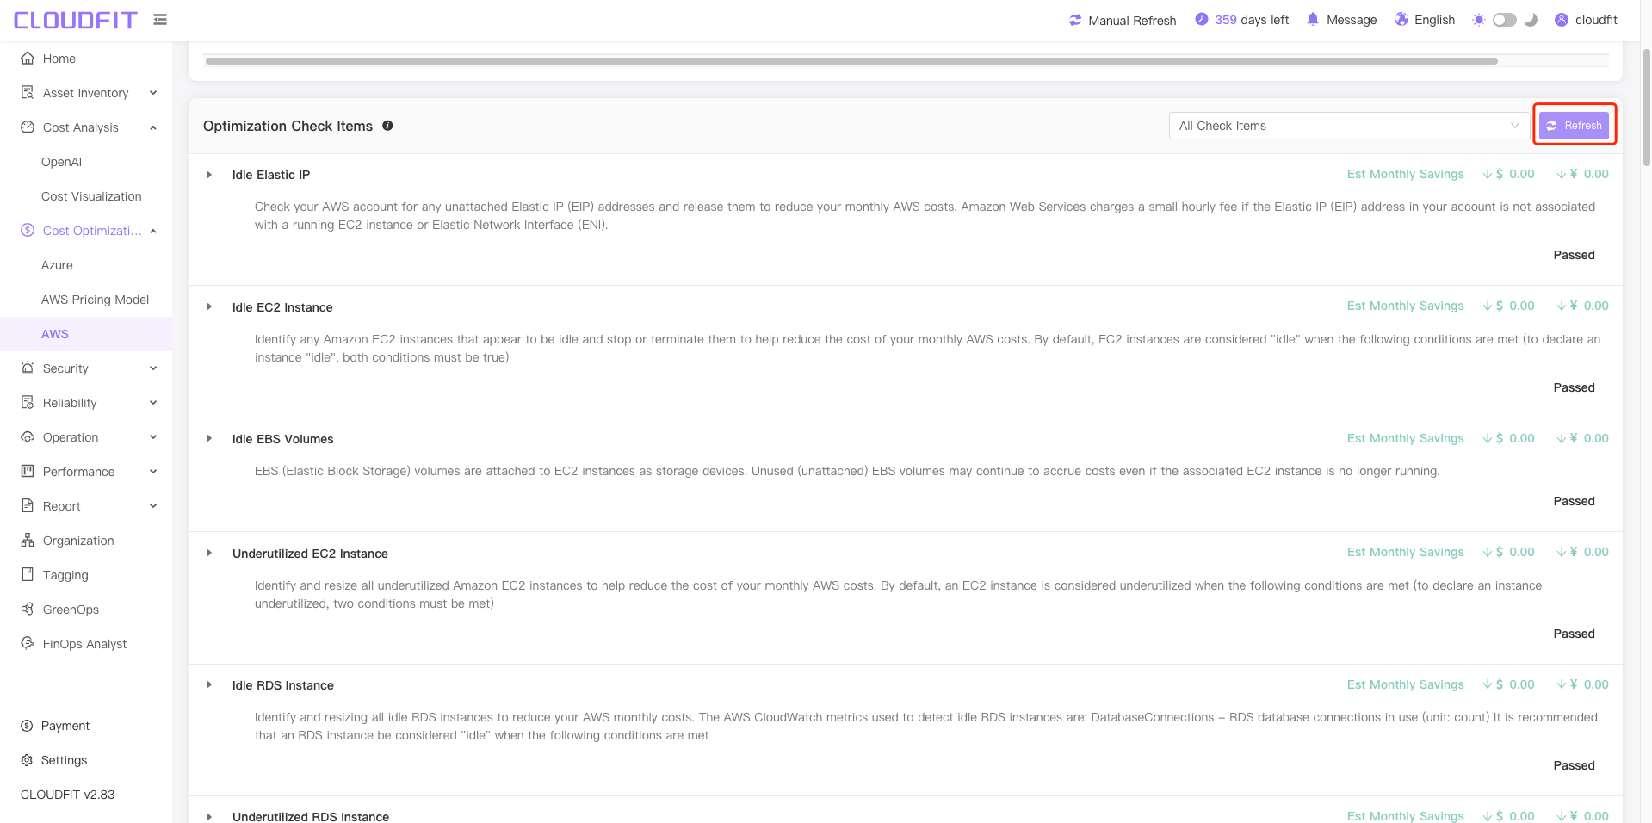Image resolution: width=1652 pixels, height=823 pixels.
Task: Click the English language globe icon
Action: 1401,19
